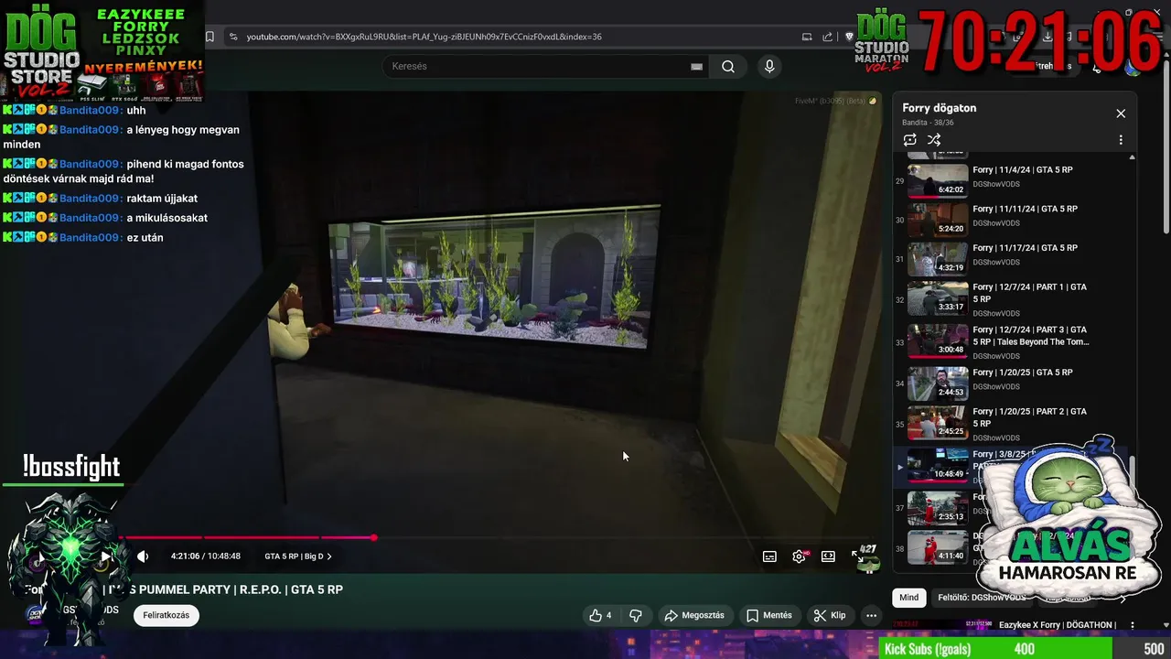1171x659 pixels.
Task: Toggle loop playlist
Action: [x=909, y=140]
